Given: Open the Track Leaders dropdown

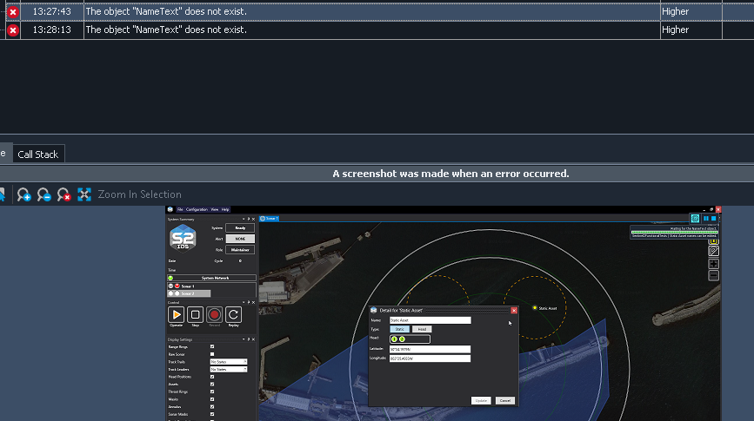Looking at the screenshot, I should click(228, 369).
